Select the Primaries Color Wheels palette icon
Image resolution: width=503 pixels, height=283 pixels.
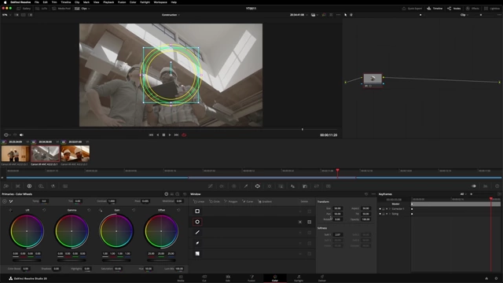29,186
